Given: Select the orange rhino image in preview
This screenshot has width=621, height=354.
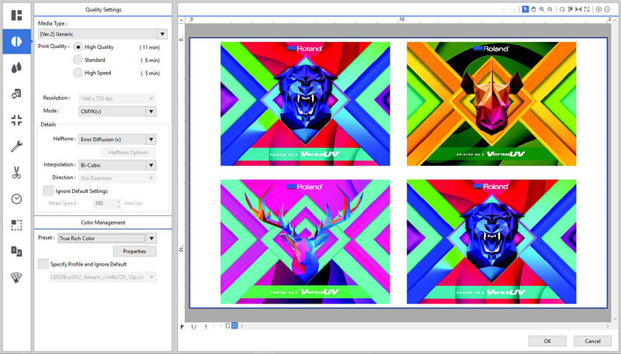Looking at the screenshot, I should click(x=491, y=104).
